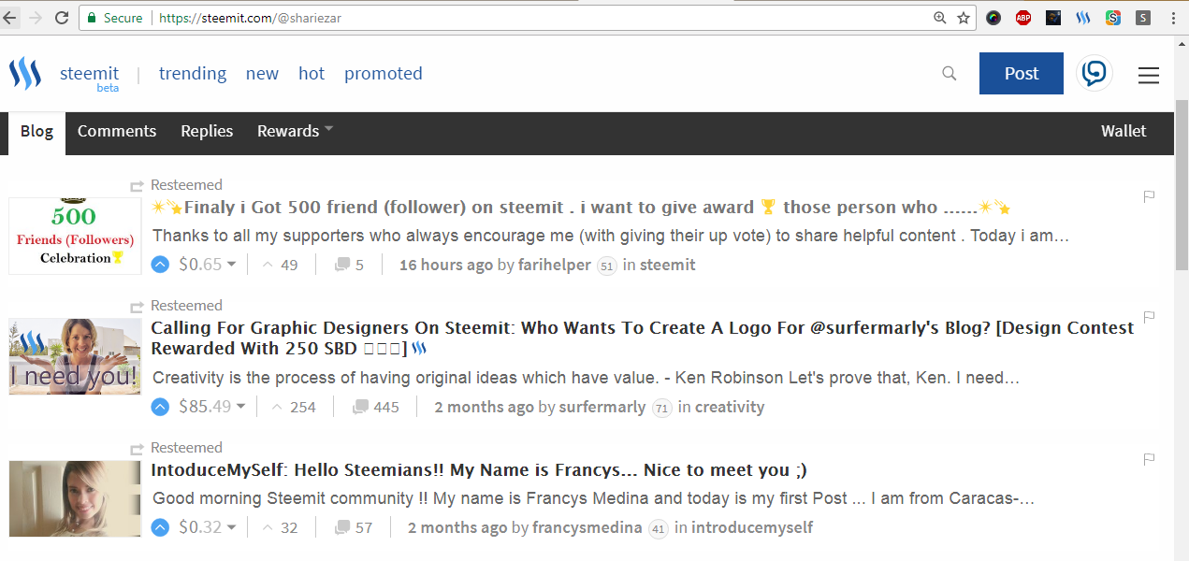Go to trending posts

(x=193, y=74)
